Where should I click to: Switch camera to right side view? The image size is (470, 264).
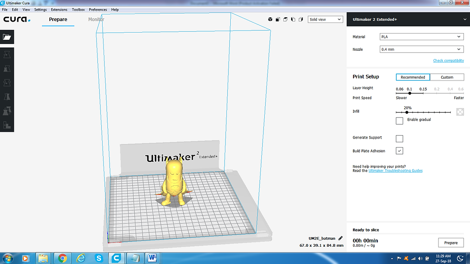click(301, 20)
